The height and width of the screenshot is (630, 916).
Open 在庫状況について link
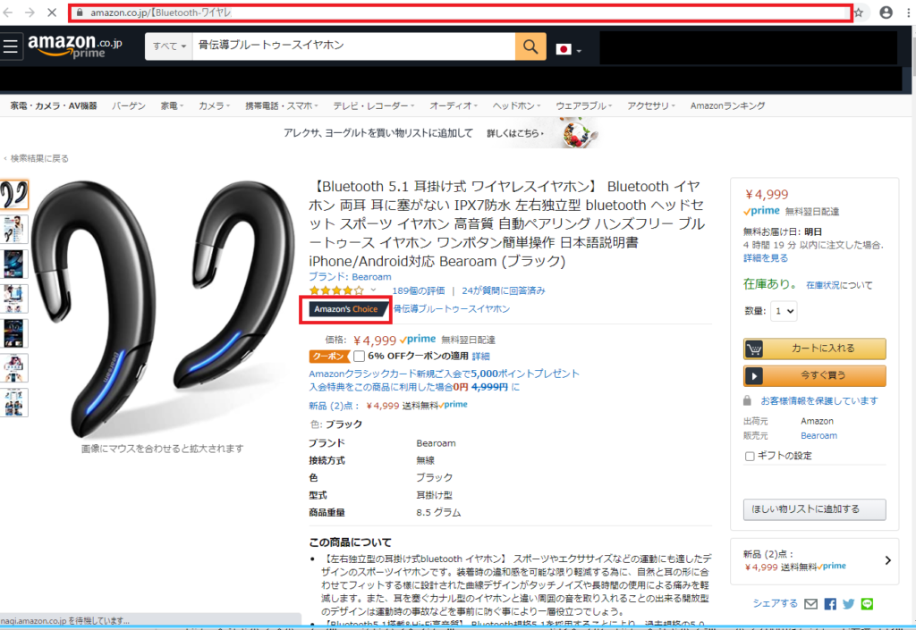839,285
